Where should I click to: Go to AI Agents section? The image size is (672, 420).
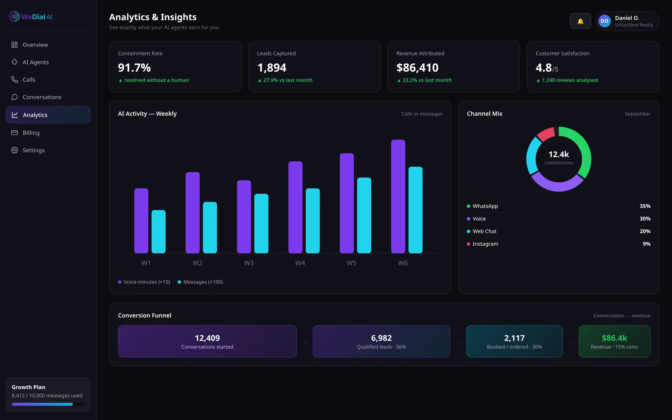[48, 62]
